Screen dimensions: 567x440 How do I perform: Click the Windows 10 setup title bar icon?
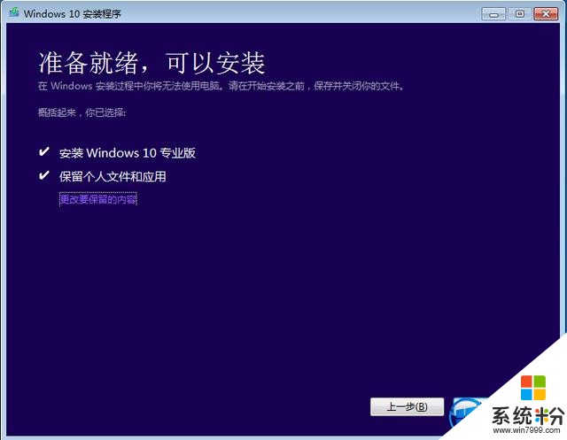click(x=14, y=12)
